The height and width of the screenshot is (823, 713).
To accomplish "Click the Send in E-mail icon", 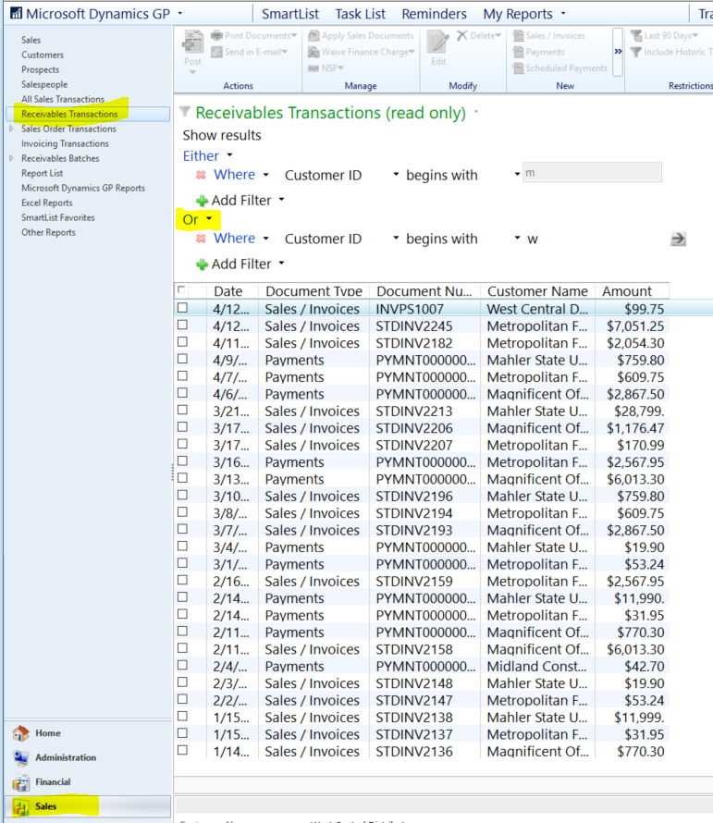I will pos(216,52).
